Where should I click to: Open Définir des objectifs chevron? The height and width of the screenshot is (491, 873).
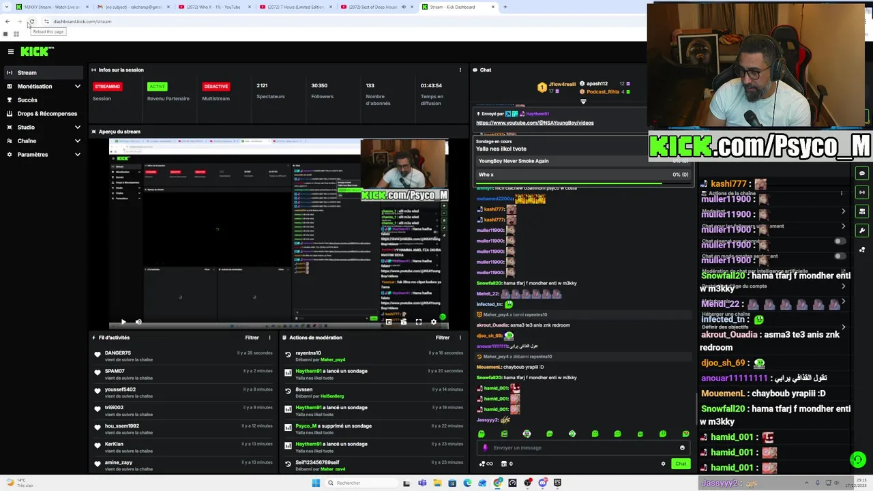click(x=843, y=327)
